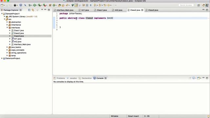Toggle the Mark Occurrences highlighter icon
The height and width of the screenshot is (118, 210).
pyautogui.click(x=76, y=5)
